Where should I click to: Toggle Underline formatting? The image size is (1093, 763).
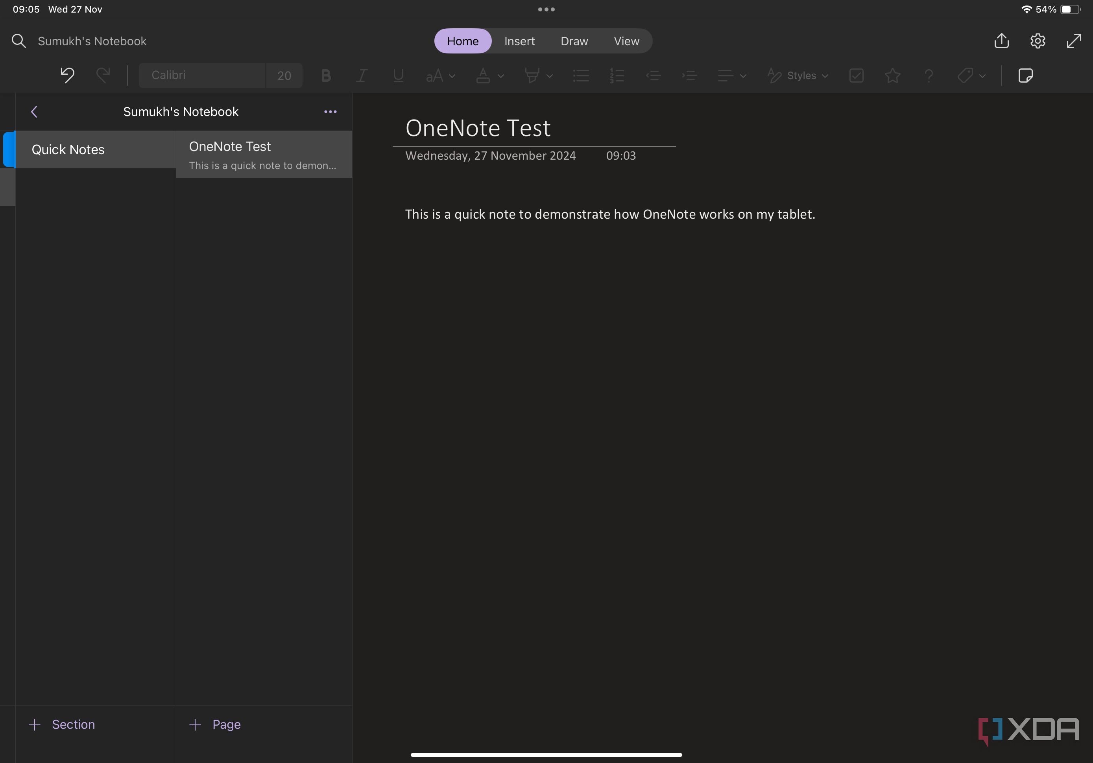click(399, 76)
